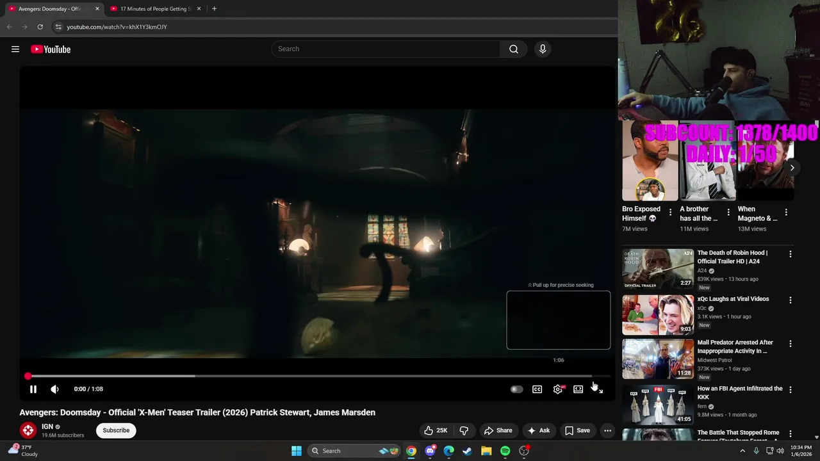This screenshot has width=820, height=461.
Task: Open the Bro Exposed Himself short
Action: 650,161
